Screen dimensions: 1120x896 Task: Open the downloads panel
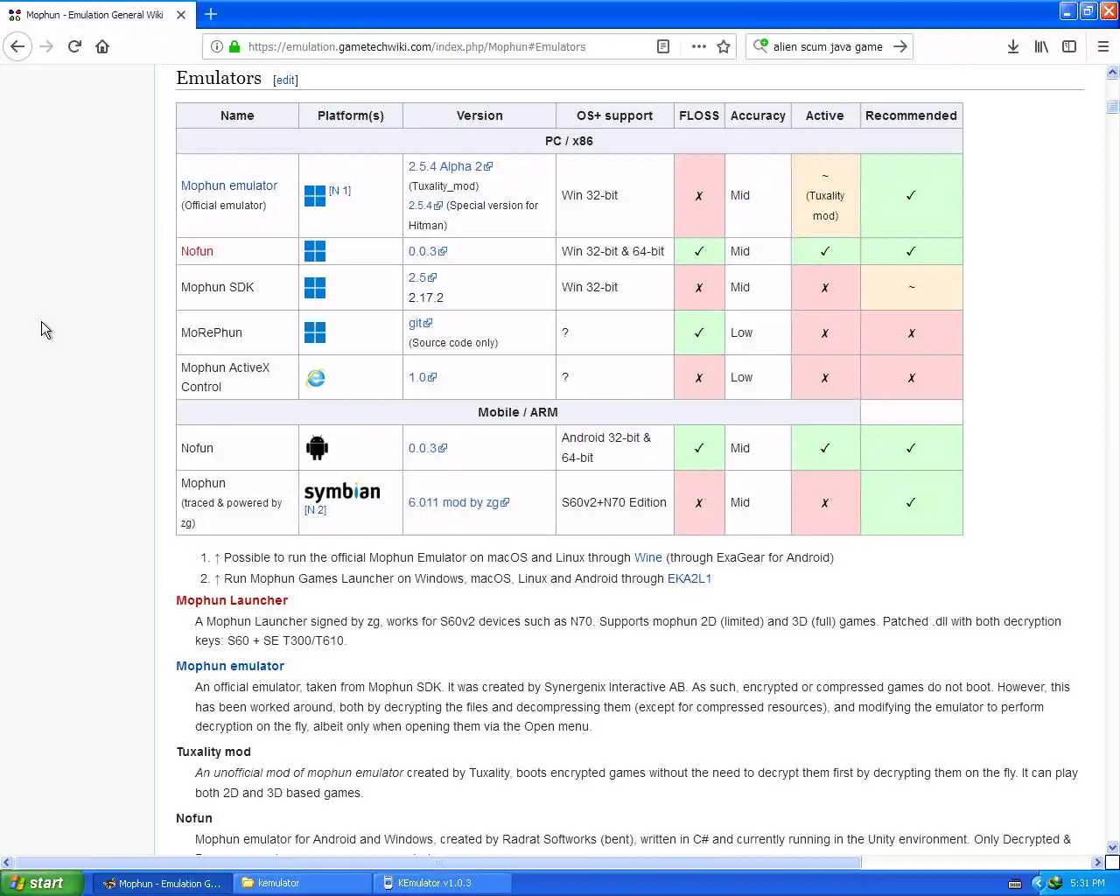1012,46
